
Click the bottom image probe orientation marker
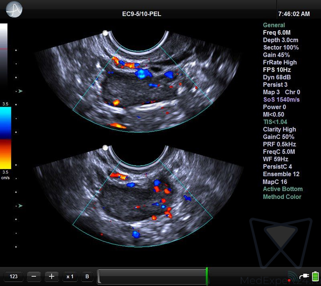coord(105,148)
